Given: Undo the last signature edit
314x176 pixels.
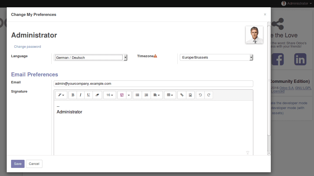Looking at the screenshot, I should click(x=200, y=95).
